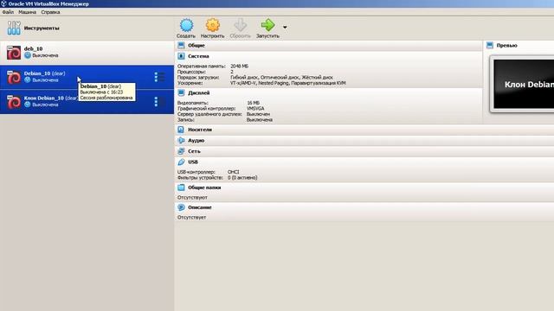Click Отсутствует under Общие папки
Screen dimensions: 554x311
(x=192, y=198)
